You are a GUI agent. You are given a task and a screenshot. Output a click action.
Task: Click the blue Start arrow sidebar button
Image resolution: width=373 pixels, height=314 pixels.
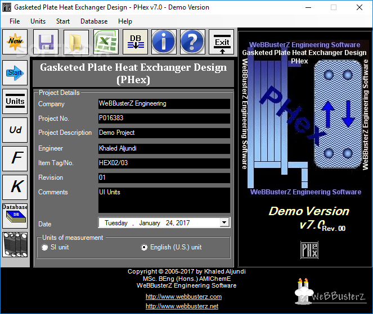[x=15, y=72]
